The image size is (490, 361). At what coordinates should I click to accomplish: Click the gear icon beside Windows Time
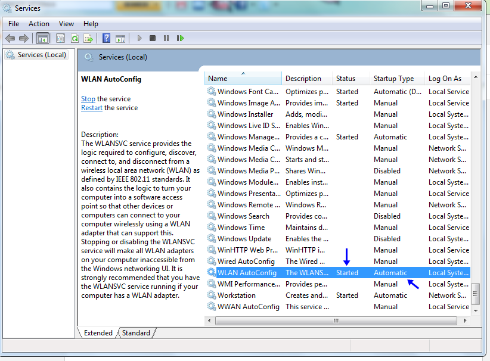pos(212,227)
